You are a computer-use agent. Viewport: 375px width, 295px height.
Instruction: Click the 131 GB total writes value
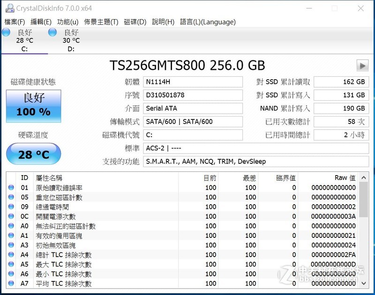click(x=341, y=95)
